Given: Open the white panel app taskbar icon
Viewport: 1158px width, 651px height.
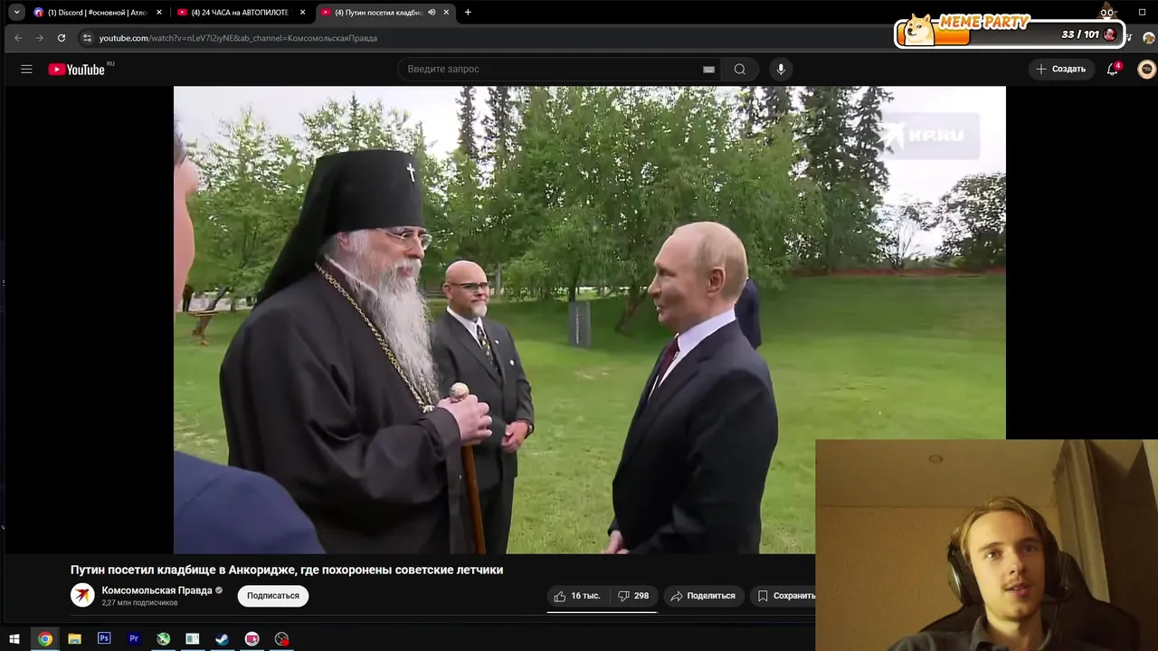Looking at the screenshot, I should [193, 638].
